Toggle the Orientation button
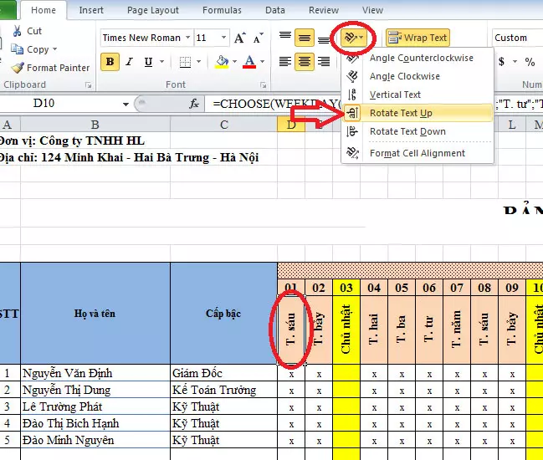 click(353, 38)
